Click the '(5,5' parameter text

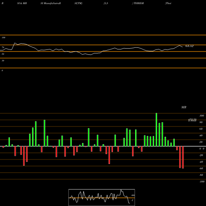[106, 3]
